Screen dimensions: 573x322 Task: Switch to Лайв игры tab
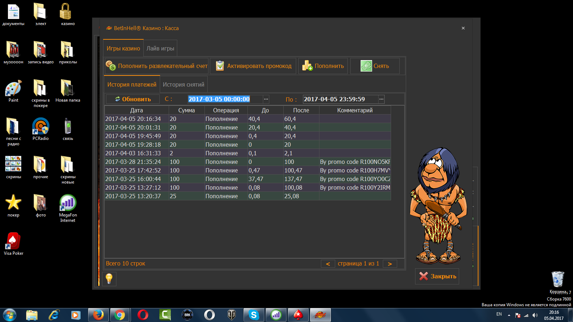click(160, 48)
